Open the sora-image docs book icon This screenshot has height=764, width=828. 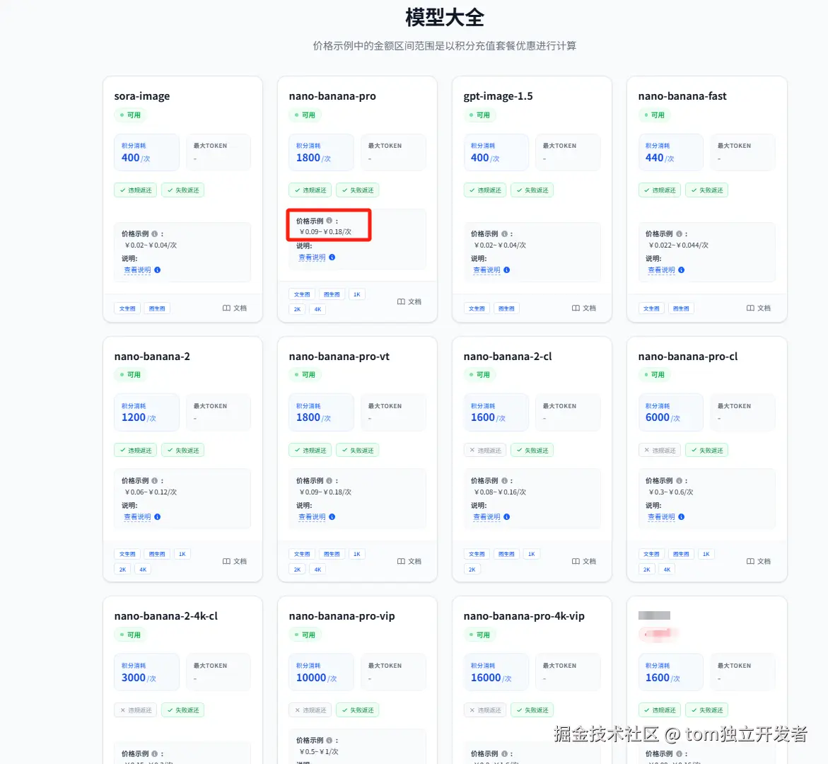(x=226, y=308)
